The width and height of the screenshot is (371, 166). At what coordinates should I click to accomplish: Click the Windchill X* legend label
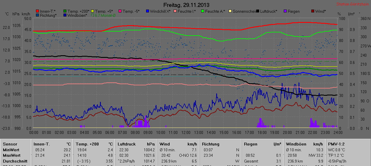click(x=160, y=11)
